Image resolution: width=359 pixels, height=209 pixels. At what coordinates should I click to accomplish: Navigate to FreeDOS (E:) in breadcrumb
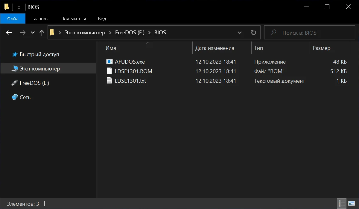click(130, 33)
